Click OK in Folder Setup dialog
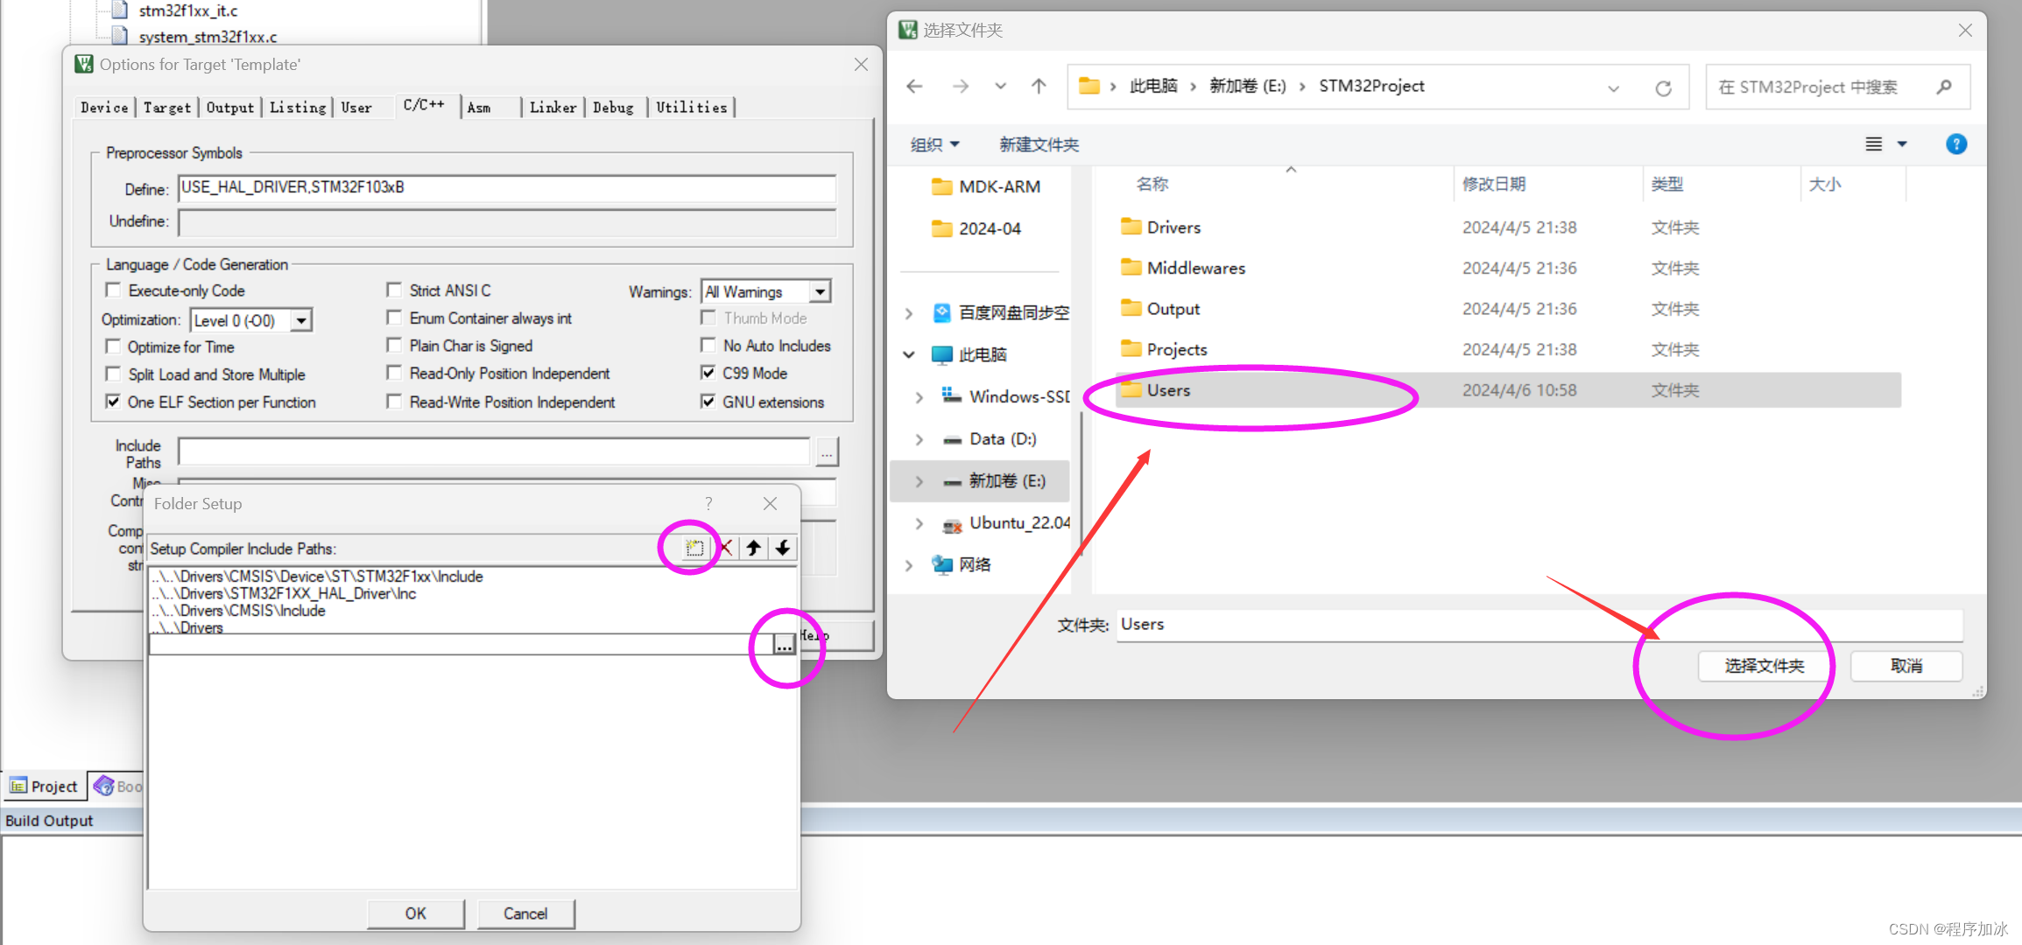This screenshot has height=945, width=2022. coord(415,913)
